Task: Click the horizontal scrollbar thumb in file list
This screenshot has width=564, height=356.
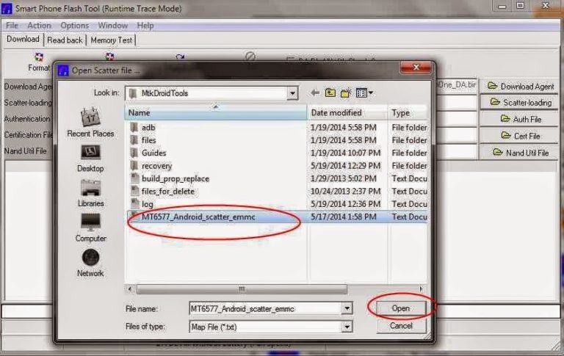Action: [242, 288]
